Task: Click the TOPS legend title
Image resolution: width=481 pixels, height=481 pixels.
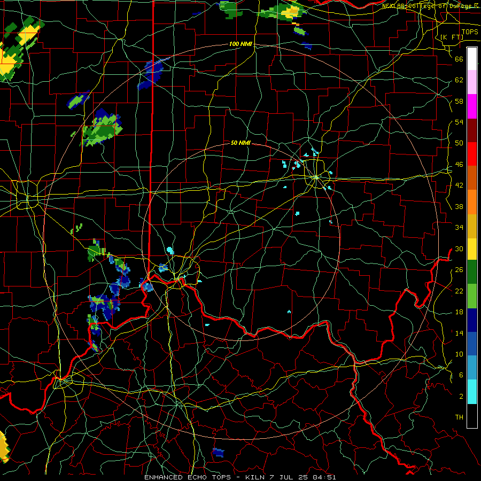Action: (x=470, y=32)
